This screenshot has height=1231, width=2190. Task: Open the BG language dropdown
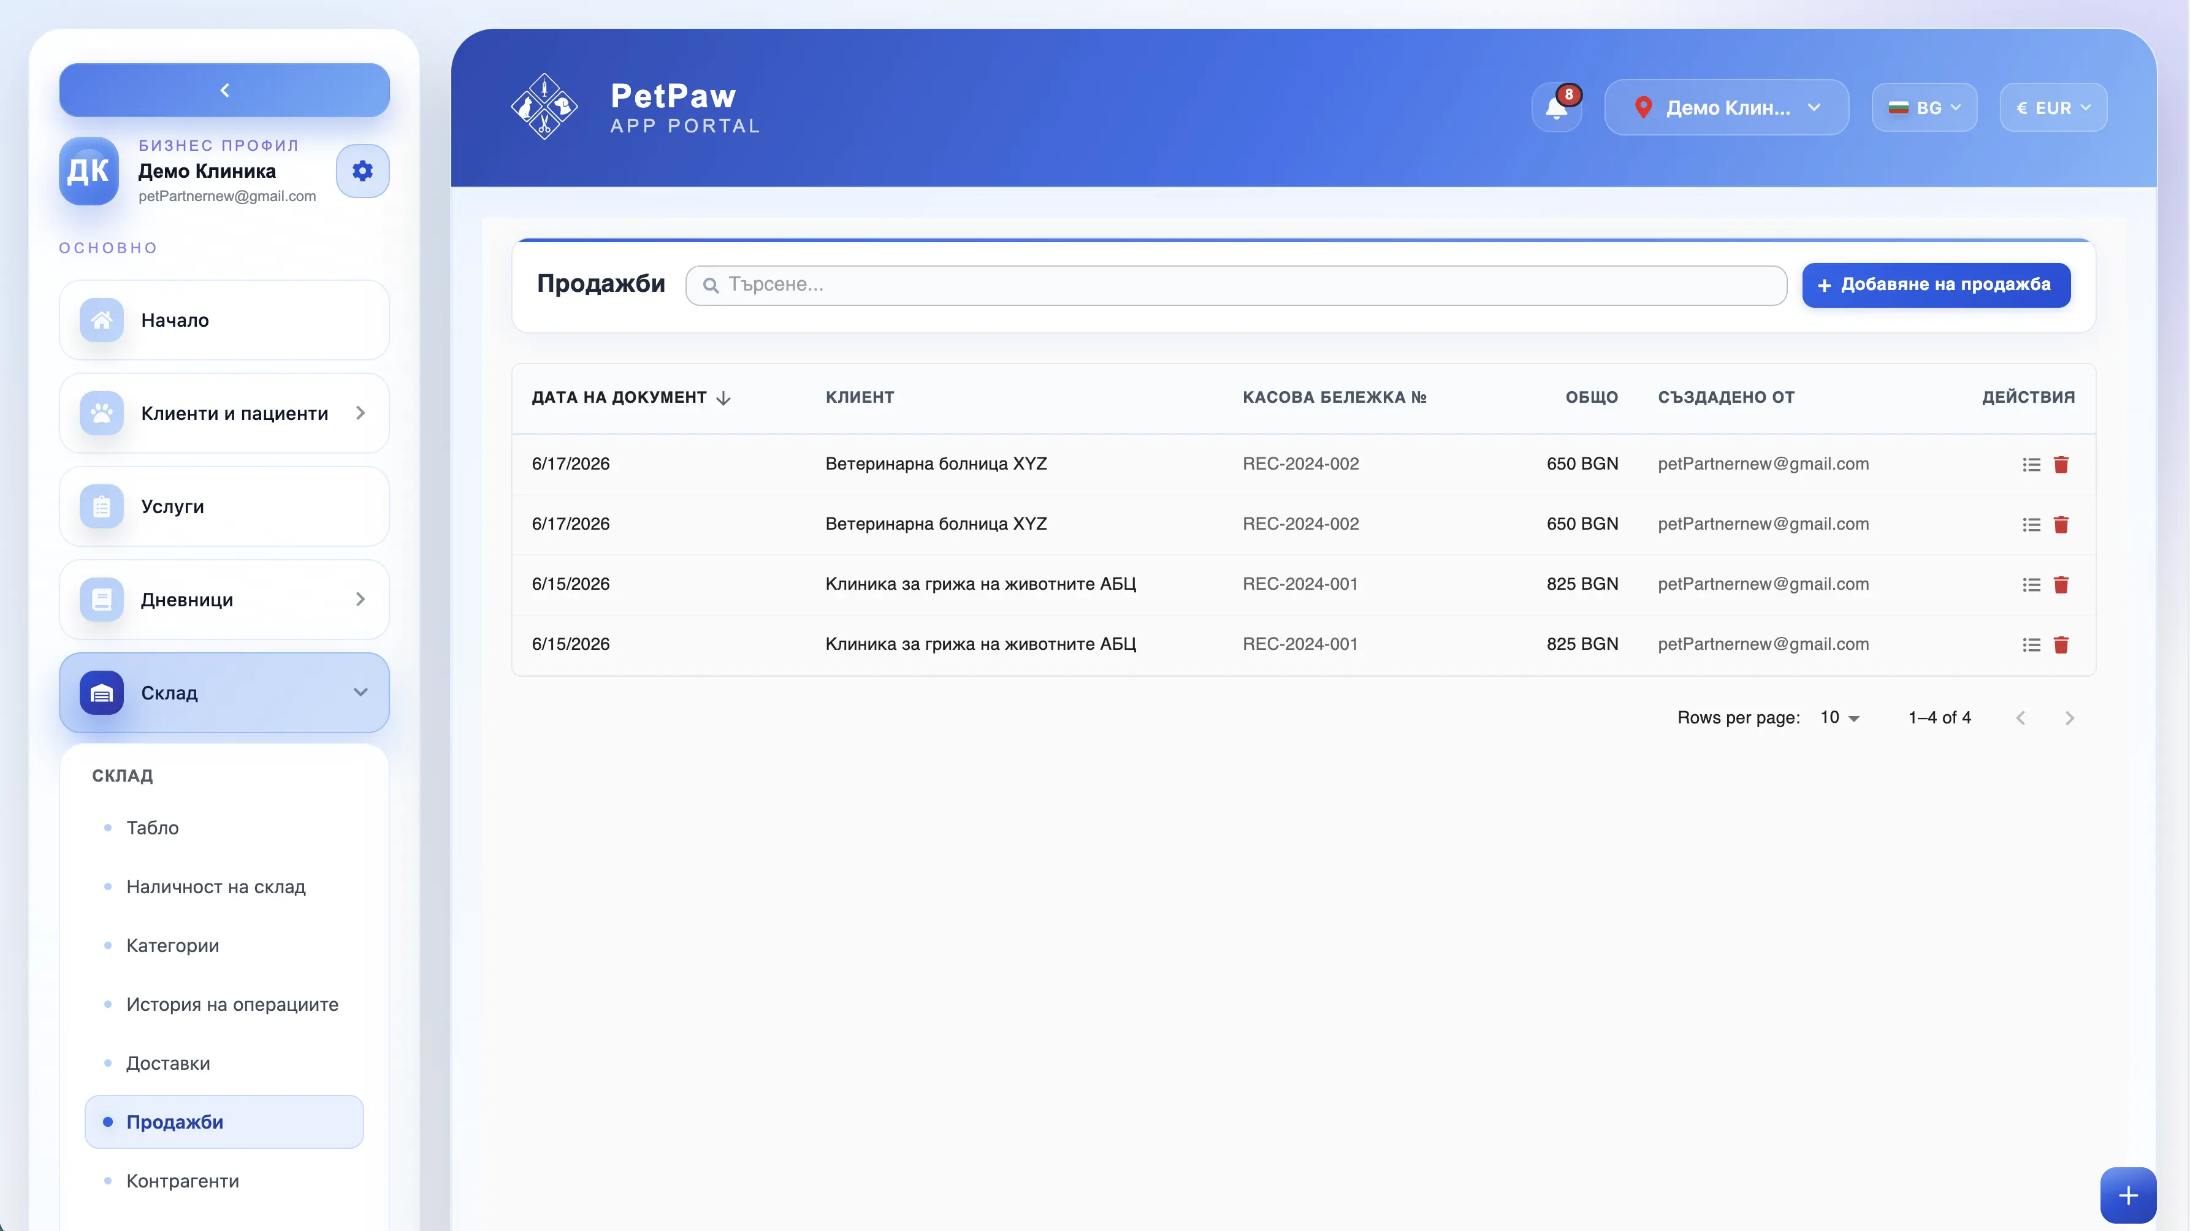pyautogui.click(x=1924, y=108)
